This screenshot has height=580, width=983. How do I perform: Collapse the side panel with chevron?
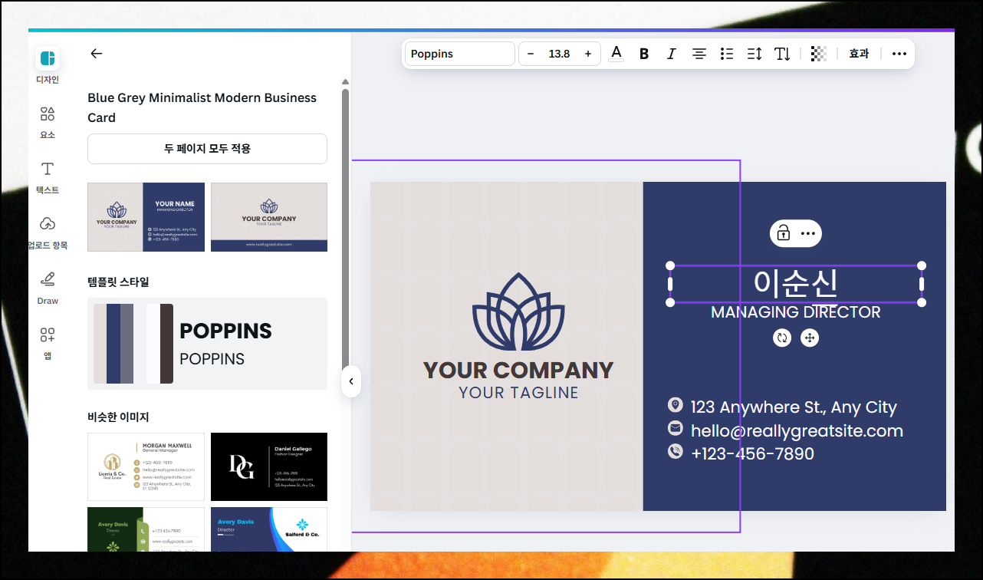tap(350, 381)
